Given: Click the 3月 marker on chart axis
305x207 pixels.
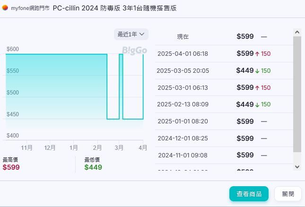Looking at the screenshot, I should (119, 148).
